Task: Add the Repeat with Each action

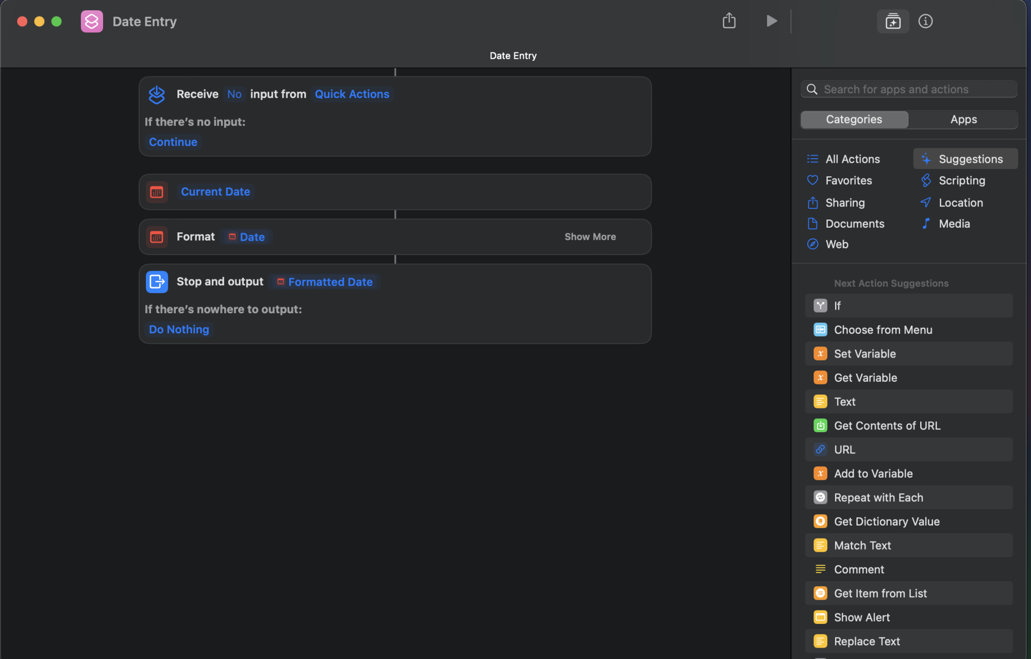Action: click(909, 498)
